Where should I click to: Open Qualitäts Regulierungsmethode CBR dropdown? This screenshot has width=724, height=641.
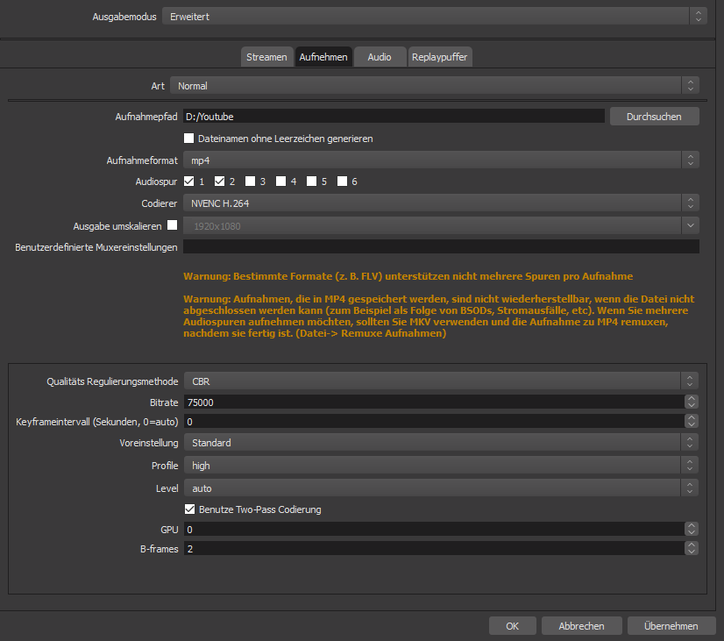coord(441,381)
